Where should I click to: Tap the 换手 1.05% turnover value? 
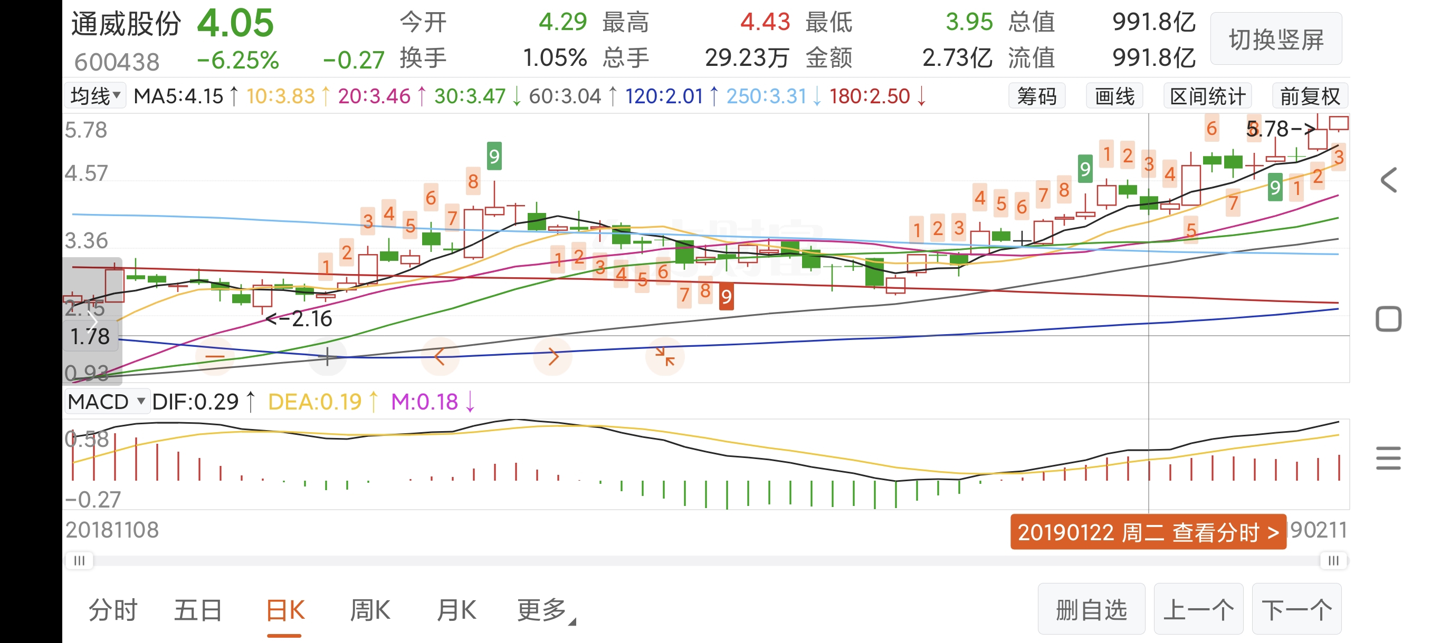(x=493, y=57)
